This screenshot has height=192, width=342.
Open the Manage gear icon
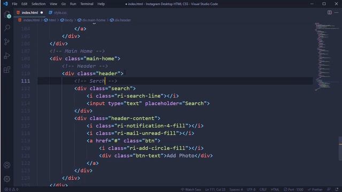7,179
